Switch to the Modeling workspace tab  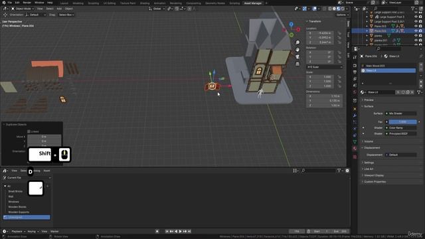click(x=78, y=3)
